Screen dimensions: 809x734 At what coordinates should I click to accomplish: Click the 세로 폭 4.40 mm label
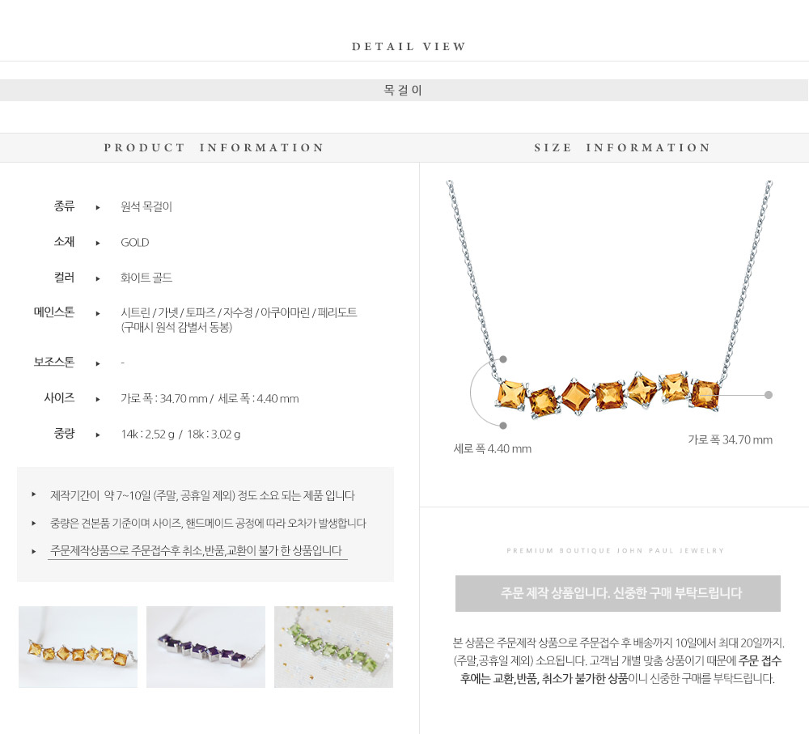tap(492, 448)
